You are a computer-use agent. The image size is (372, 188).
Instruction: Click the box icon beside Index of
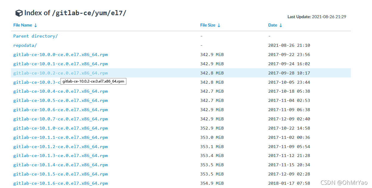(x=19, y=13)
